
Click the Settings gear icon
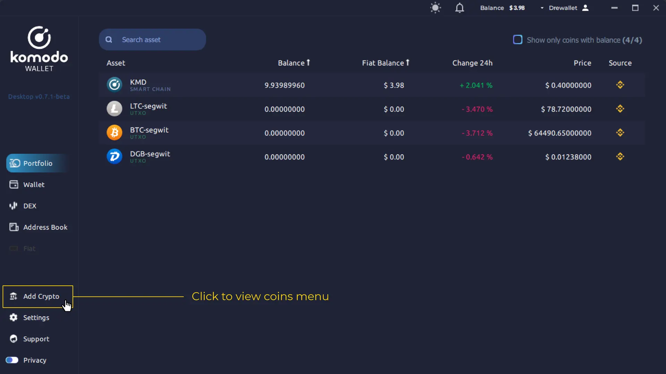click(13, 318)
